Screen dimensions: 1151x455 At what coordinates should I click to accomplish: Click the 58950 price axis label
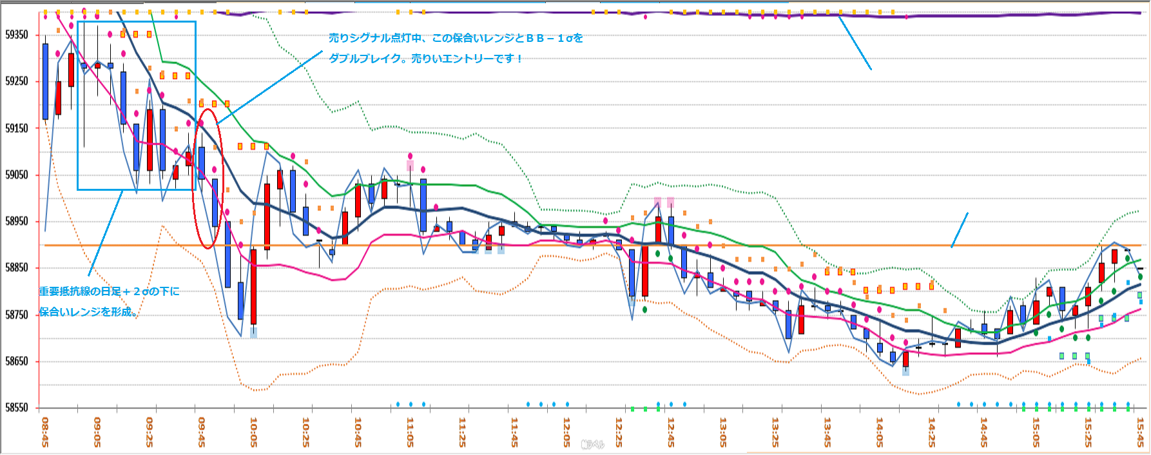point(17,221)
